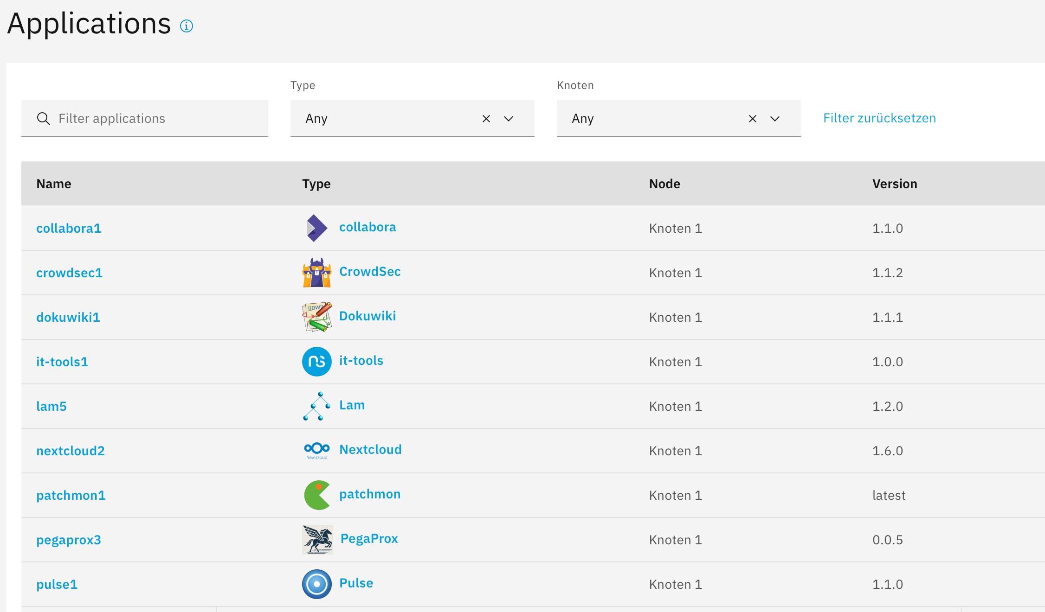1045x612 pixels.
Task: Click the collabora purple arrow logo
Action: 316,228
